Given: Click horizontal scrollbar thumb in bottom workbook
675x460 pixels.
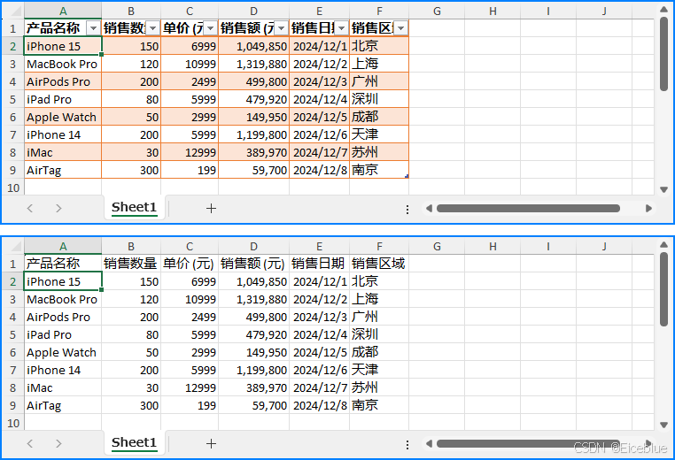Looking at the screenshot, I should (528, 444).
